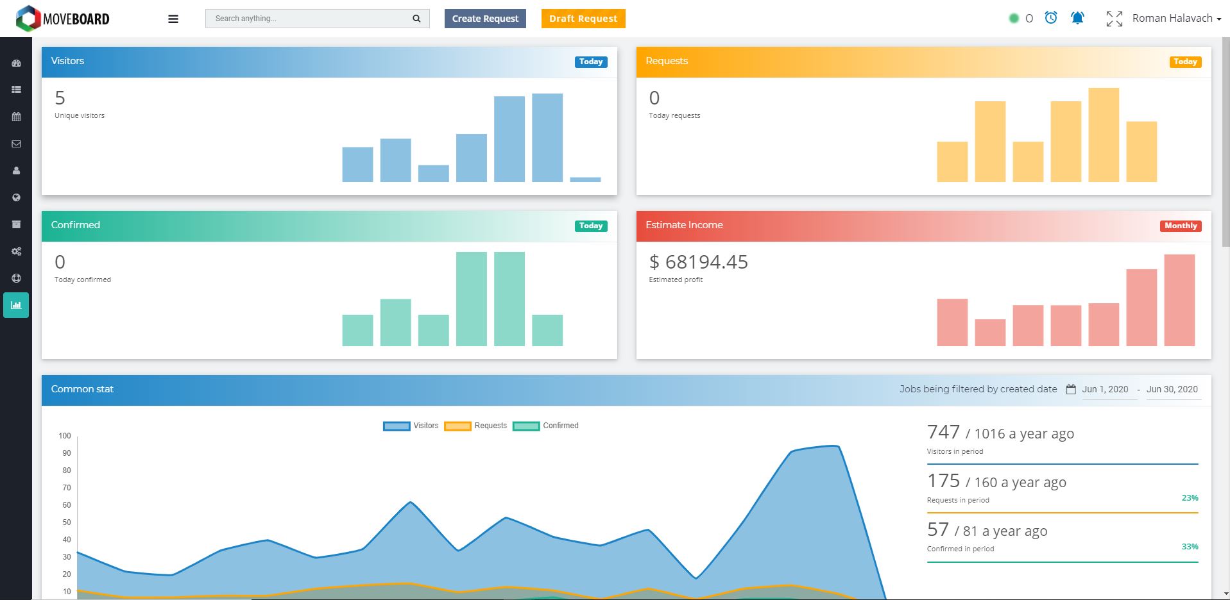Toggle fullscreen with the expand arrows icon
Viewport: 1230px width, 600px height.
coord(1113,18)
